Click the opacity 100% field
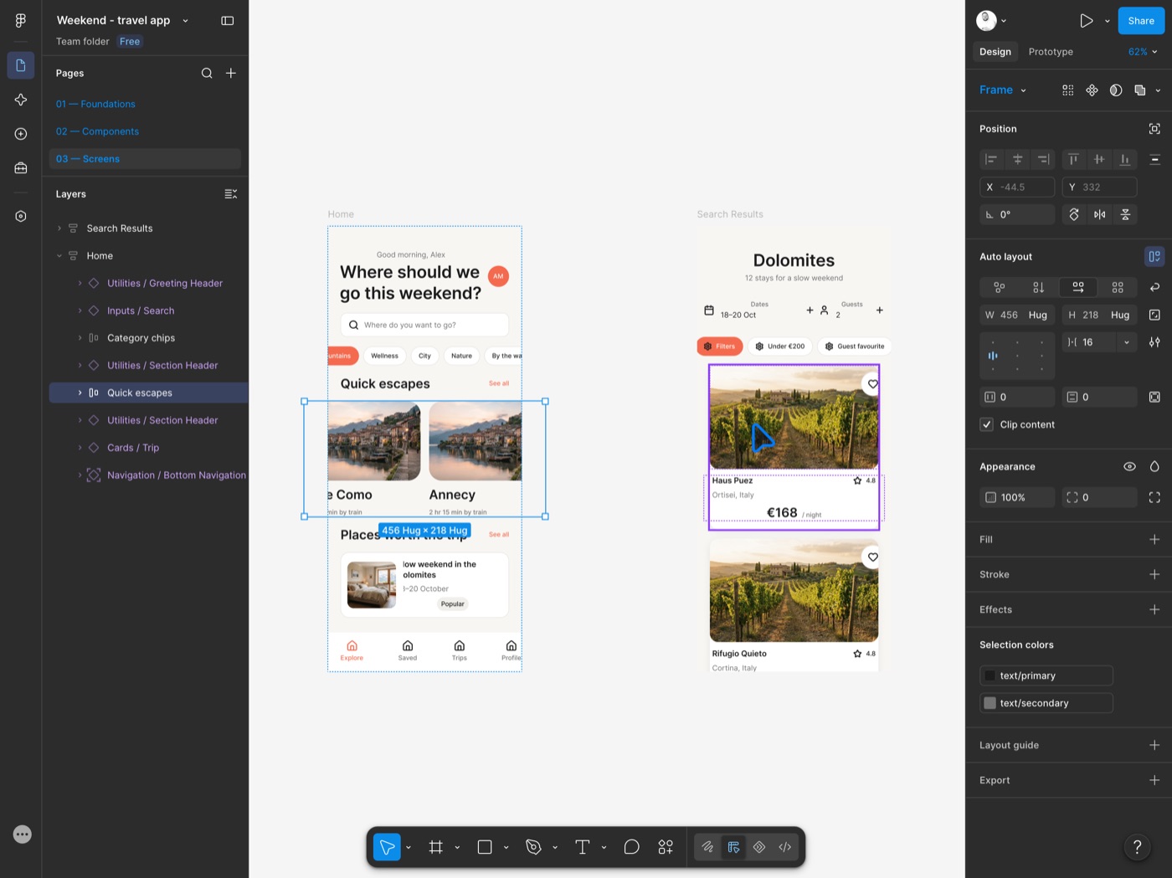Viewport: 1172px width, 878px height. point(1017,497)
